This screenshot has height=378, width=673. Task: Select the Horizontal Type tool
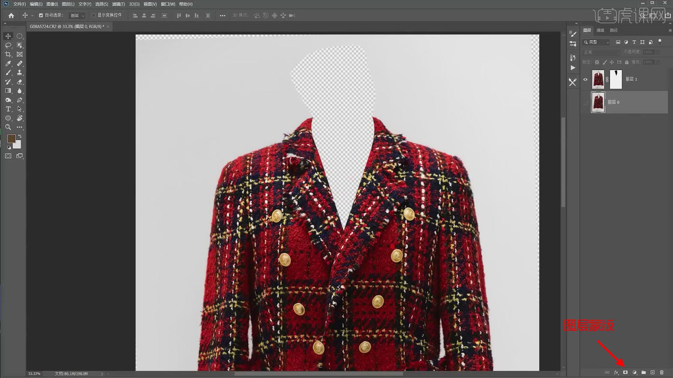coord(8,109)
